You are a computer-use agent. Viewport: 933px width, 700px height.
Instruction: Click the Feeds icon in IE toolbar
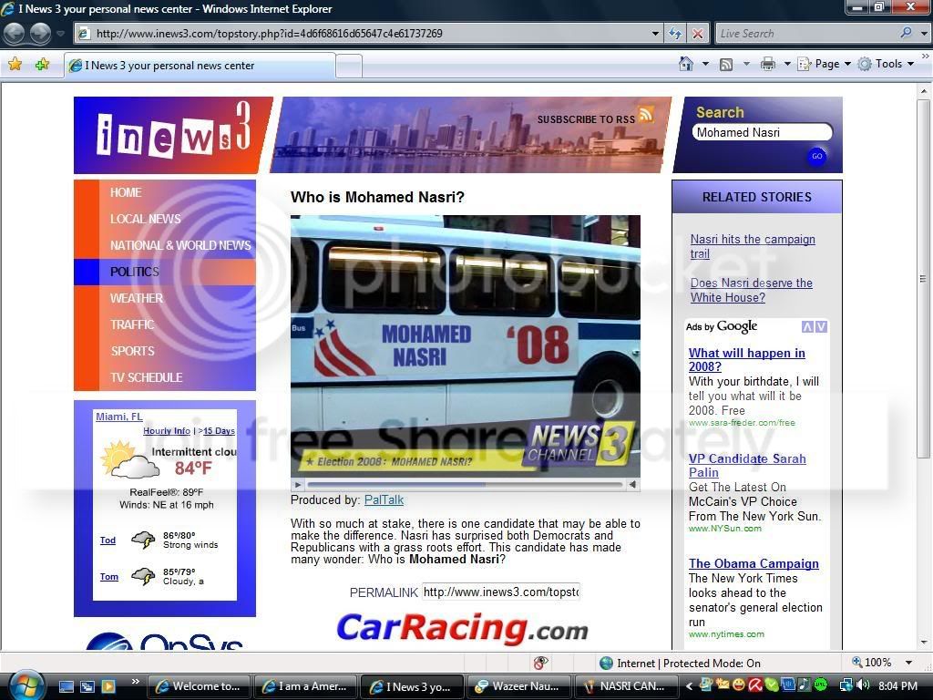[726, 65]
